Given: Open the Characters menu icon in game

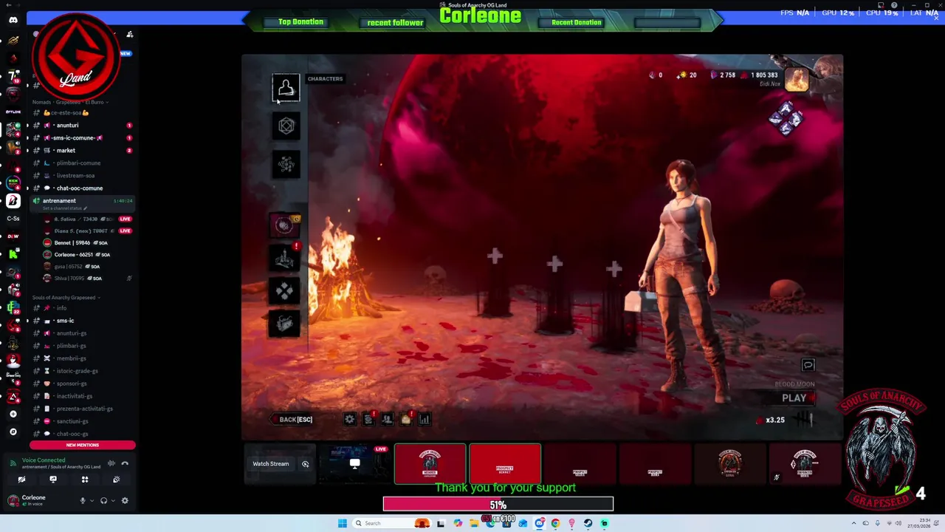Looking at the screenshot, I should [286, 89].
